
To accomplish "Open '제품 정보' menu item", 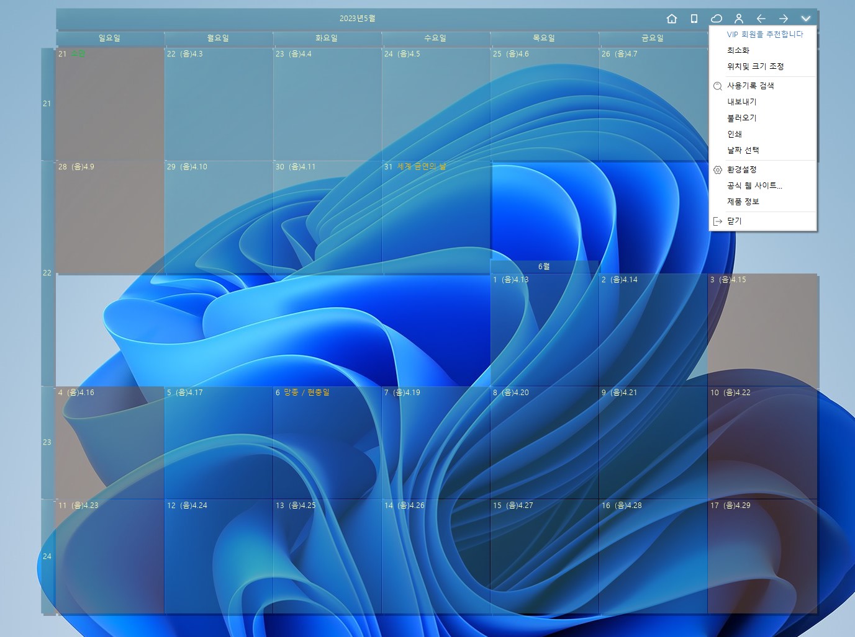I will (x=763, y=202).
